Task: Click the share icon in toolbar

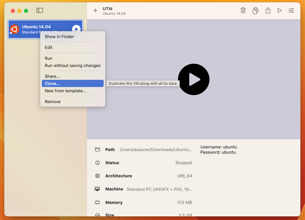Action: (268, 11)
